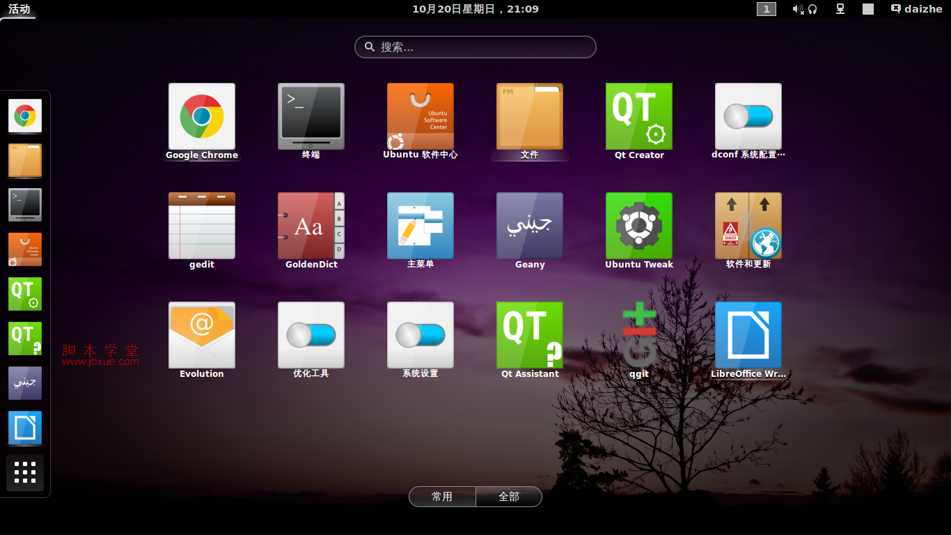Screen dimensions: 951x535
Task: Open the daizhe user menu
Action: 916,9
